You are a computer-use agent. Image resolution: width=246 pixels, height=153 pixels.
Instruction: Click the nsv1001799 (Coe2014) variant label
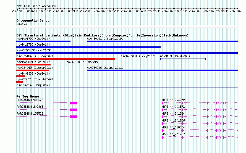pos(33,39)
